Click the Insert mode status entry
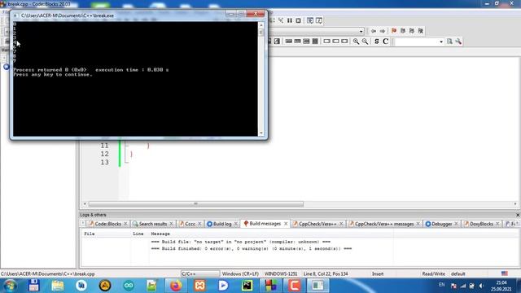Image resolution: width=521 pixels, height=293 pixels. pyautogui.click(x=378, y=274)
